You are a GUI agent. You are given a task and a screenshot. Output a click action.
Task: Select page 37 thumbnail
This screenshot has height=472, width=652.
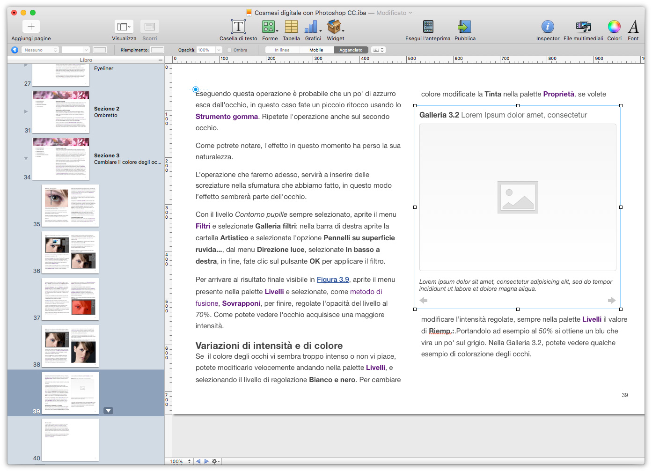click(x=70, y=300)
